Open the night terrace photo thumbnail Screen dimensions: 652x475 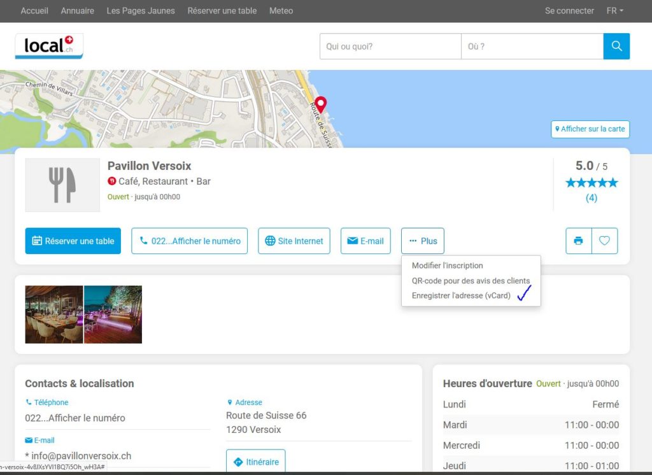pos(113,315)
